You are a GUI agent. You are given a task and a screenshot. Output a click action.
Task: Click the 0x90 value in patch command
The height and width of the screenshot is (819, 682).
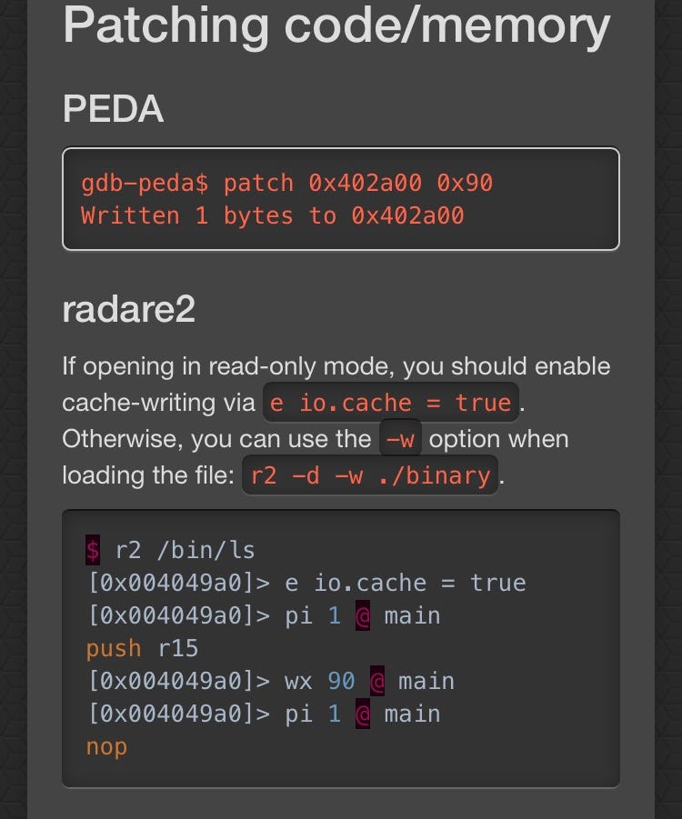click(x=464, y=183)
